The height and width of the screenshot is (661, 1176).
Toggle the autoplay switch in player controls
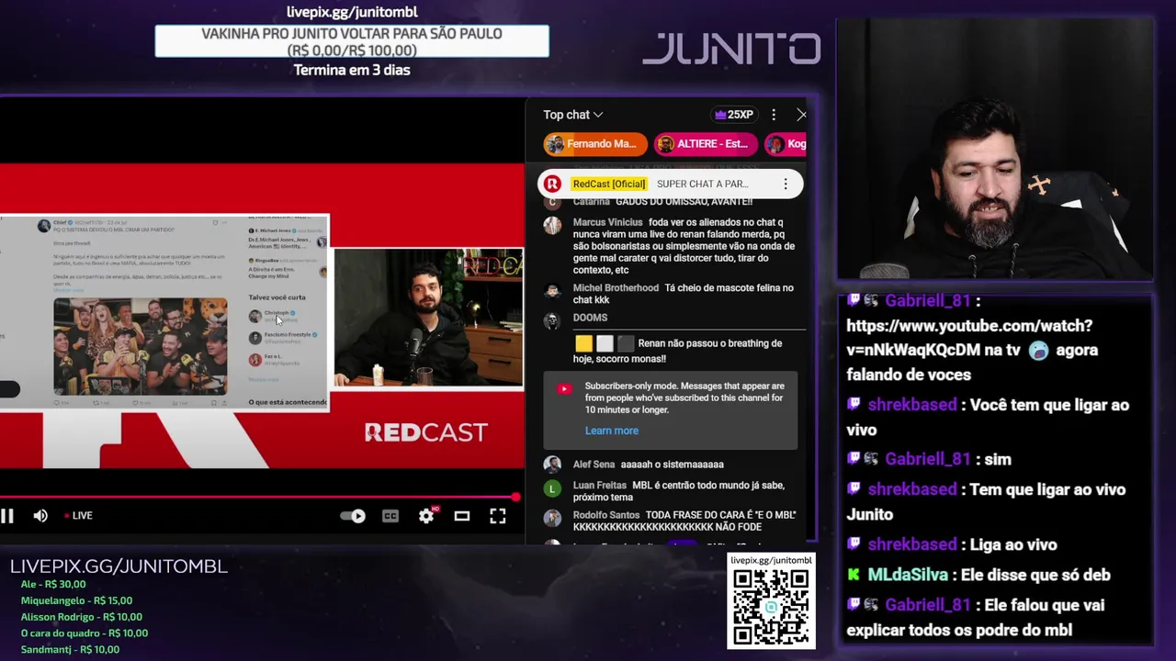(x=353, y=516)
